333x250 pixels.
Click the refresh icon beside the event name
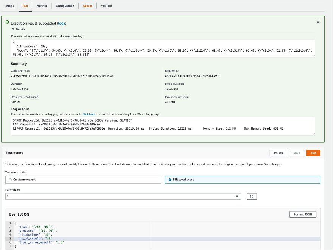[x=251, y=196]
